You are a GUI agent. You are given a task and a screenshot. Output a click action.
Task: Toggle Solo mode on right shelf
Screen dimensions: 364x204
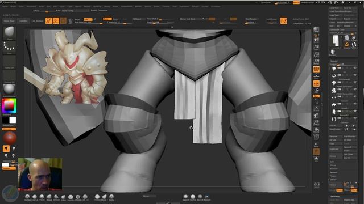point(316,159)
